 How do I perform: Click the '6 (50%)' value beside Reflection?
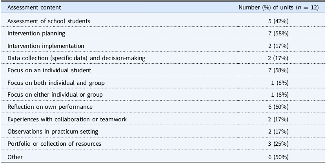pyautogui.click(x=278, y=107)
